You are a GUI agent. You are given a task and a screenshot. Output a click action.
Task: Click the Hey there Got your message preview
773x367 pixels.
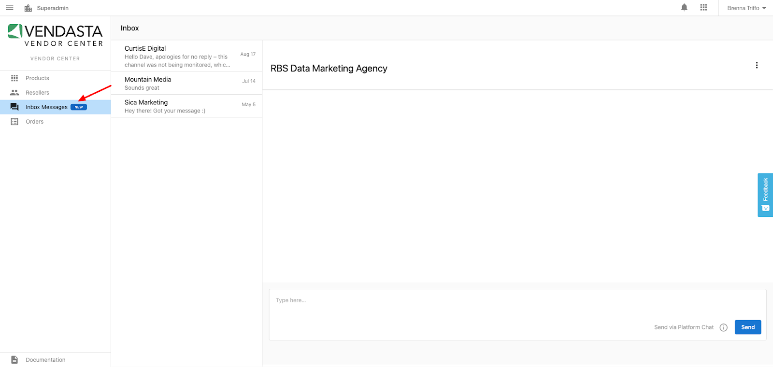[x=165, y=111]
